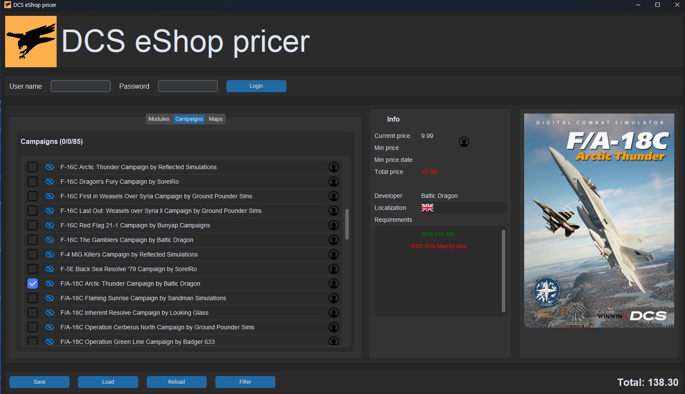
Task: Click the profile icon for F-16C Arctic Thunder
Action: click(333, 167)
